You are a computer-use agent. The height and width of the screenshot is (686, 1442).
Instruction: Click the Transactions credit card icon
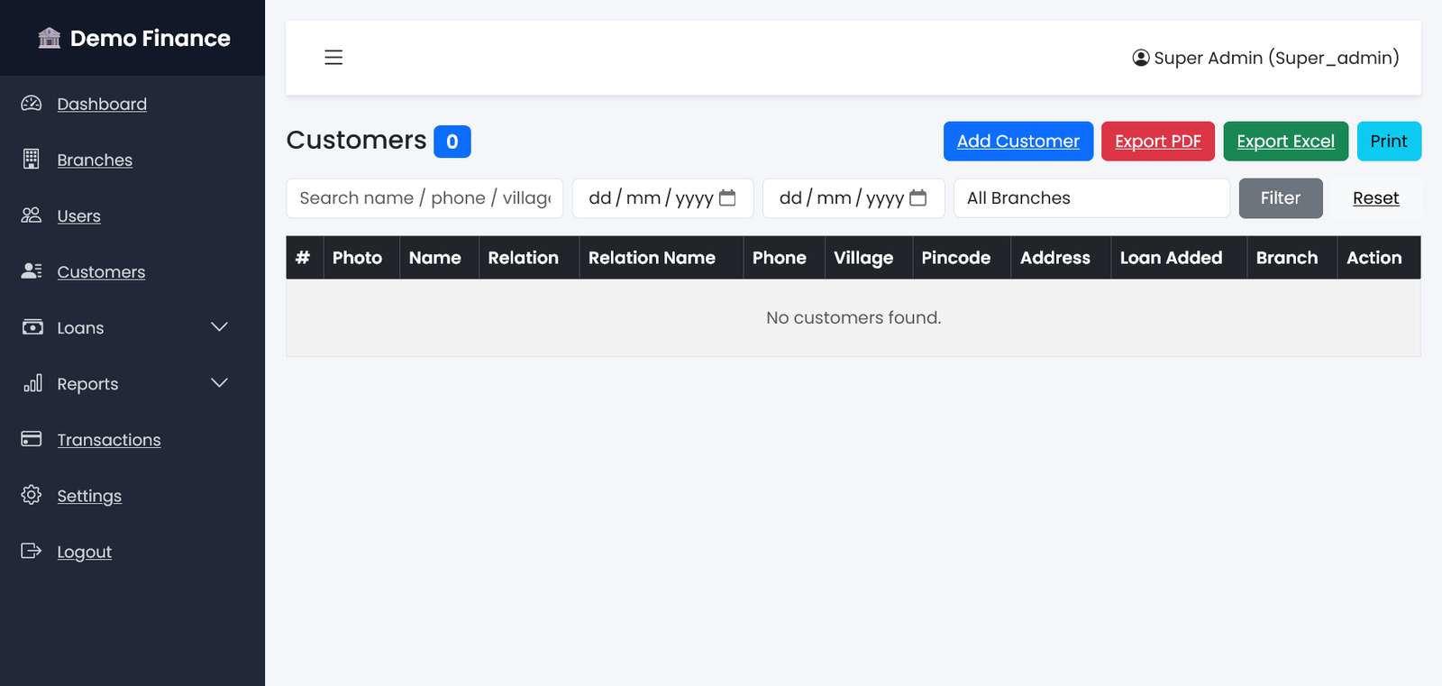coord(32,439)
